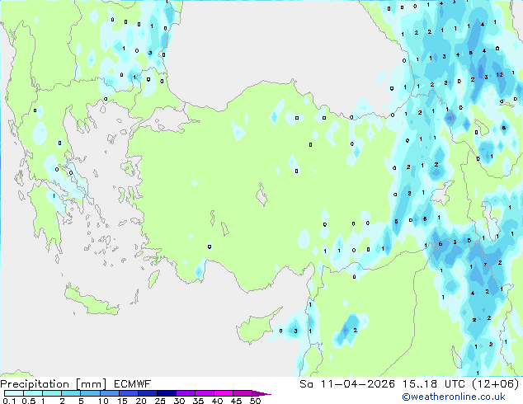Click the legend label '10'
The height and width of the screenshot is (404, 523).
pos(103,401)
